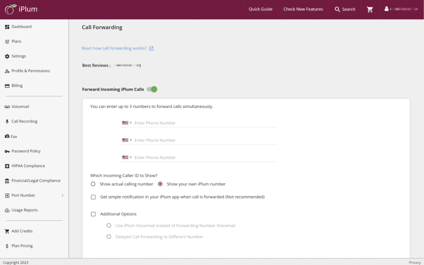This screenshot has height=265, width=424.
Task: Open Check New Features
Action: pyautogui.click(x=303, y=9)
